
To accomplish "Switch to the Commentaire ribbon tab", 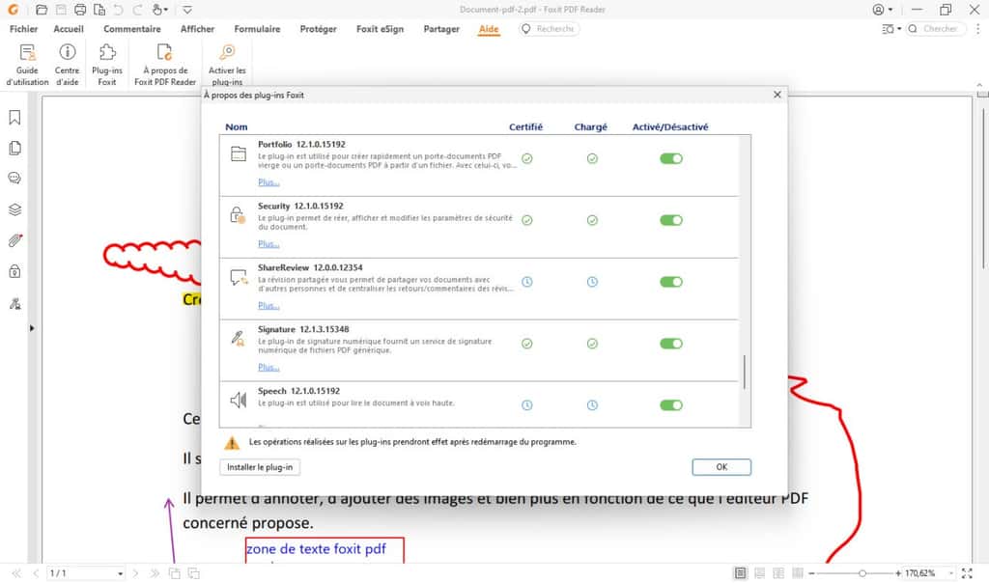I will (x=132, y=29).
